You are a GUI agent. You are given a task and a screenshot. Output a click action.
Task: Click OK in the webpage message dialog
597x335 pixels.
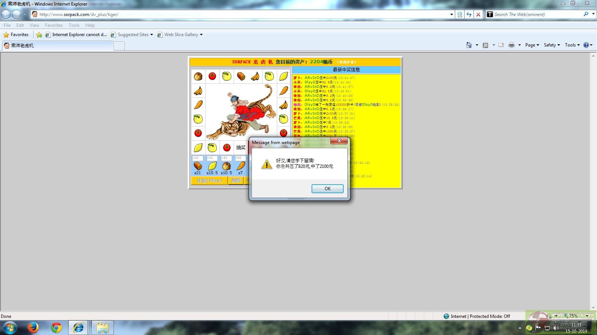pos(327,189)
